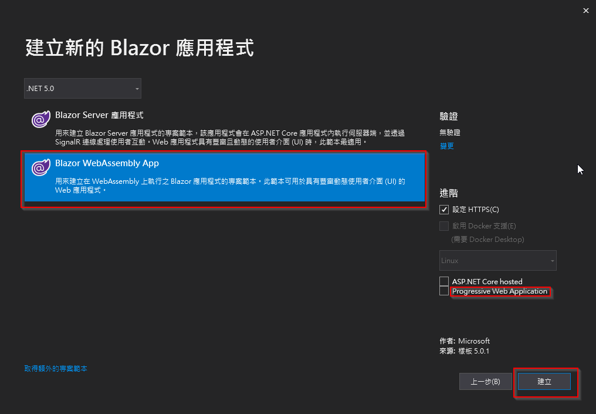Toggle the 設定 HTTPS(C) checkbox
Viewport: 596px width, 414px height.
click(444, 209)
